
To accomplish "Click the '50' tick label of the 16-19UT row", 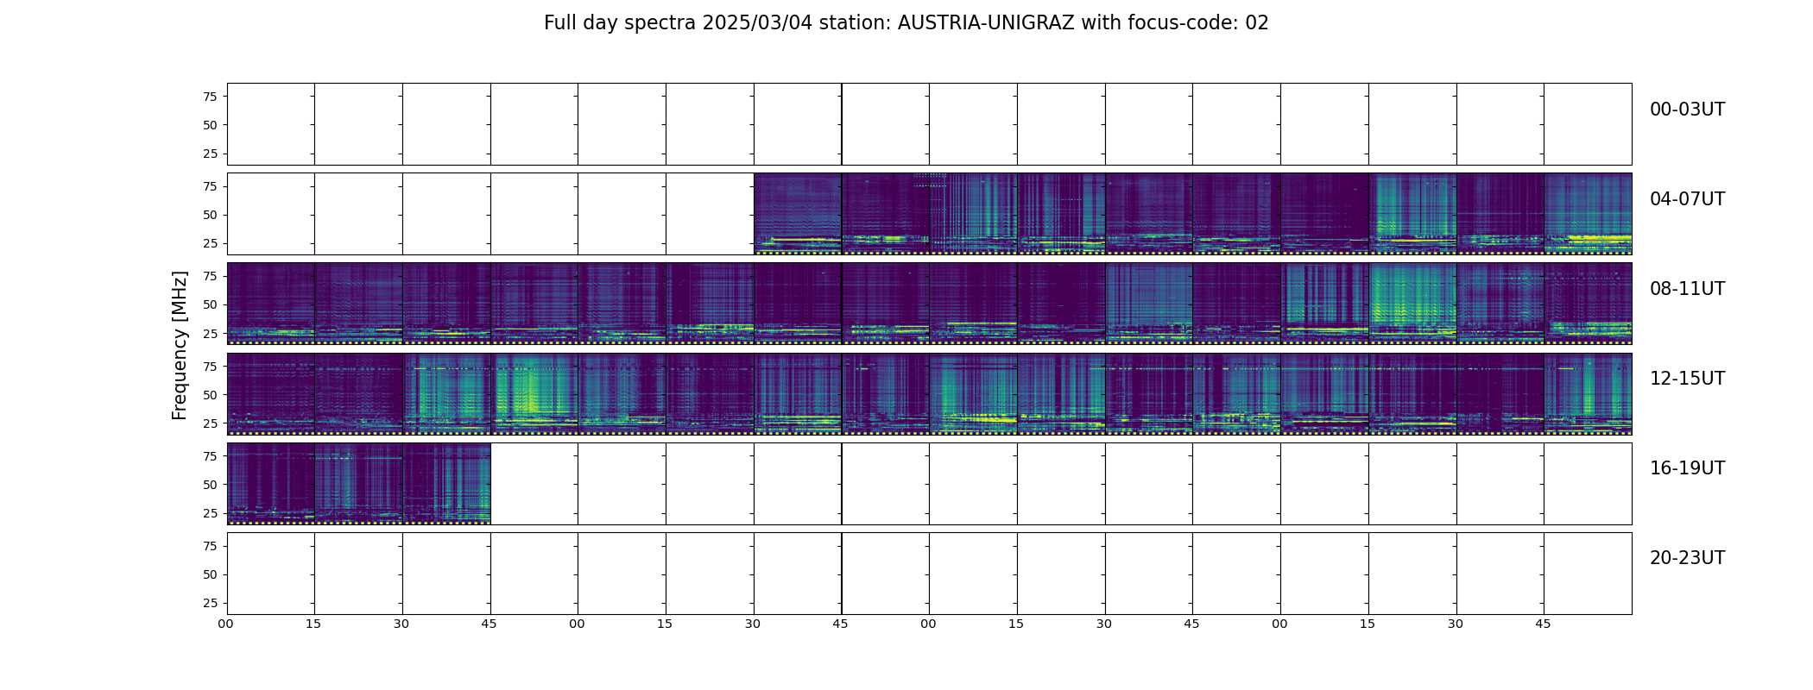I will coord(210,485).
